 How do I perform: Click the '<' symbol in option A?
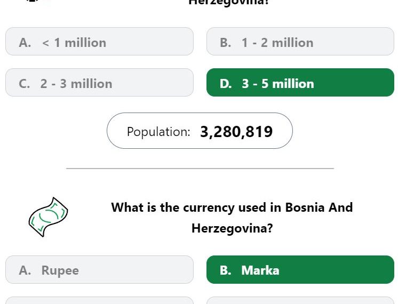point(46,43)
